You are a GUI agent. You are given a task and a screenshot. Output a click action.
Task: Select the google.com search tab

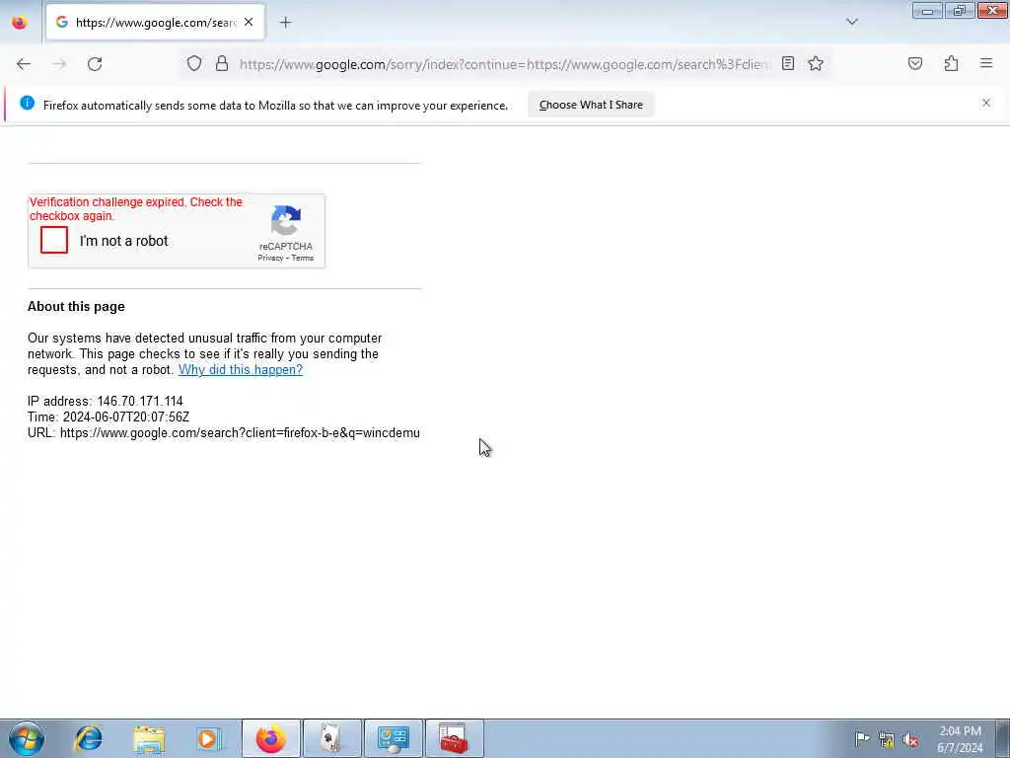coord(155,23)
